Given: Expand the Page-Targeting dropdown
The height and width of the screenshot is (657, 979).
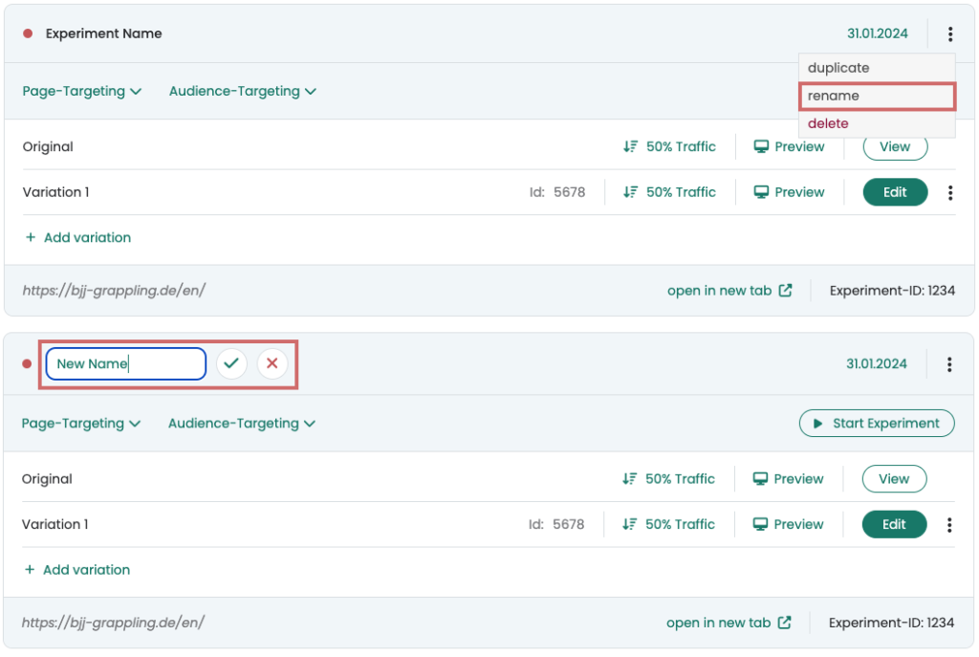Looking at the screenshot, I should click(82, 91).
